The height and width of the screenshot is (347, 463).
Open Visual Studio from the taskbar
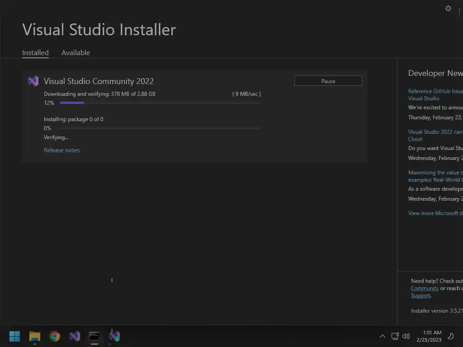point(75,336)
